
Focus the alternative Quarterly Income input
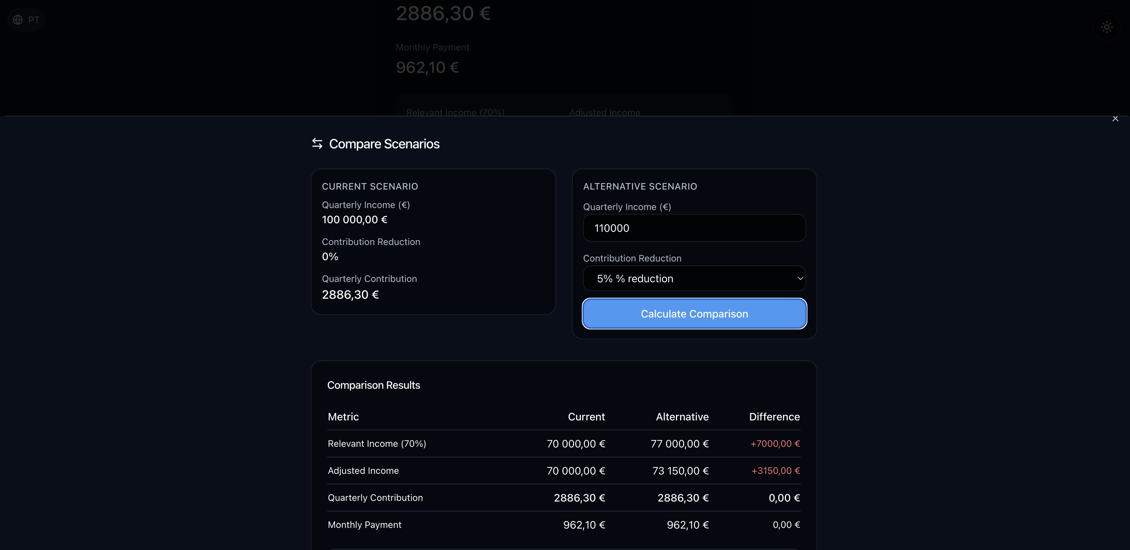coord(694,228)
